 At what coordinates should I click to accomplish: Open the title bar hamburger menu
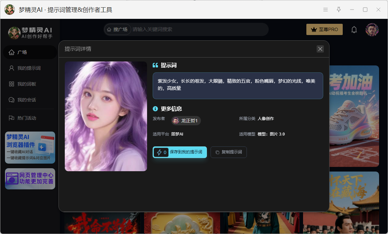pos(326,10)
